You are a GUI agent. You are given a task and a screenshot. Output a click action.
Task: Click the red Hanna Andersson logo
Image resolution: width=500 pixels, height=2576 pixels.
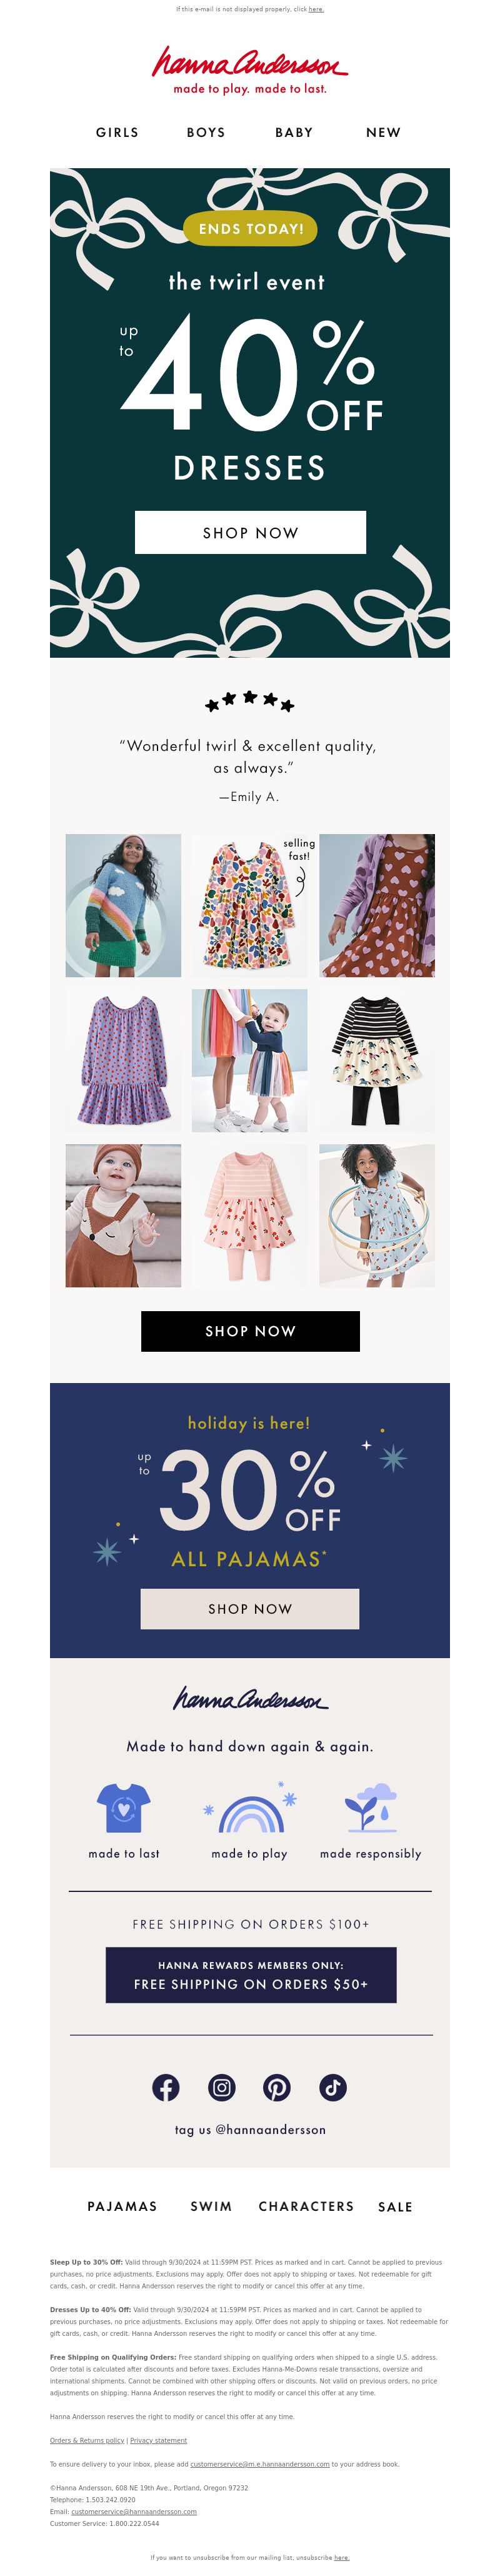tap(250, 70)
